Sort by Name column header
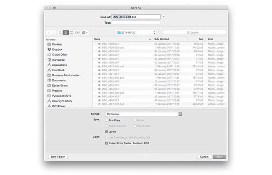272x175 pixels. [x=122, y=39]
